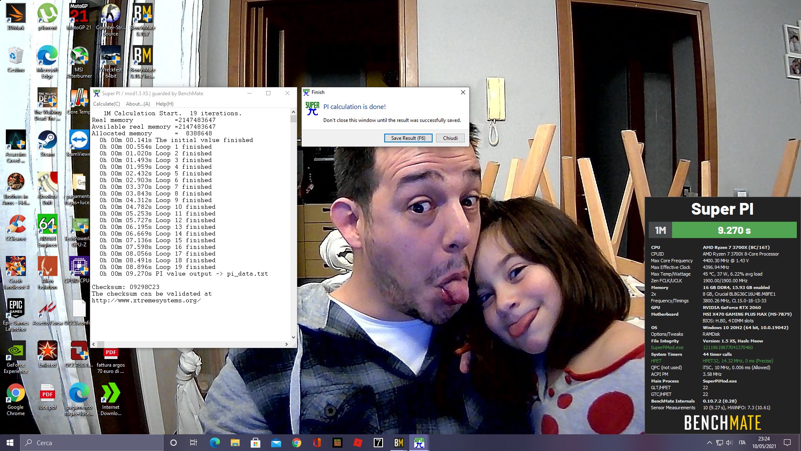The image size is (801, 451).
Task: Switch to BenchMate on the taskbar
Action: 398,443
